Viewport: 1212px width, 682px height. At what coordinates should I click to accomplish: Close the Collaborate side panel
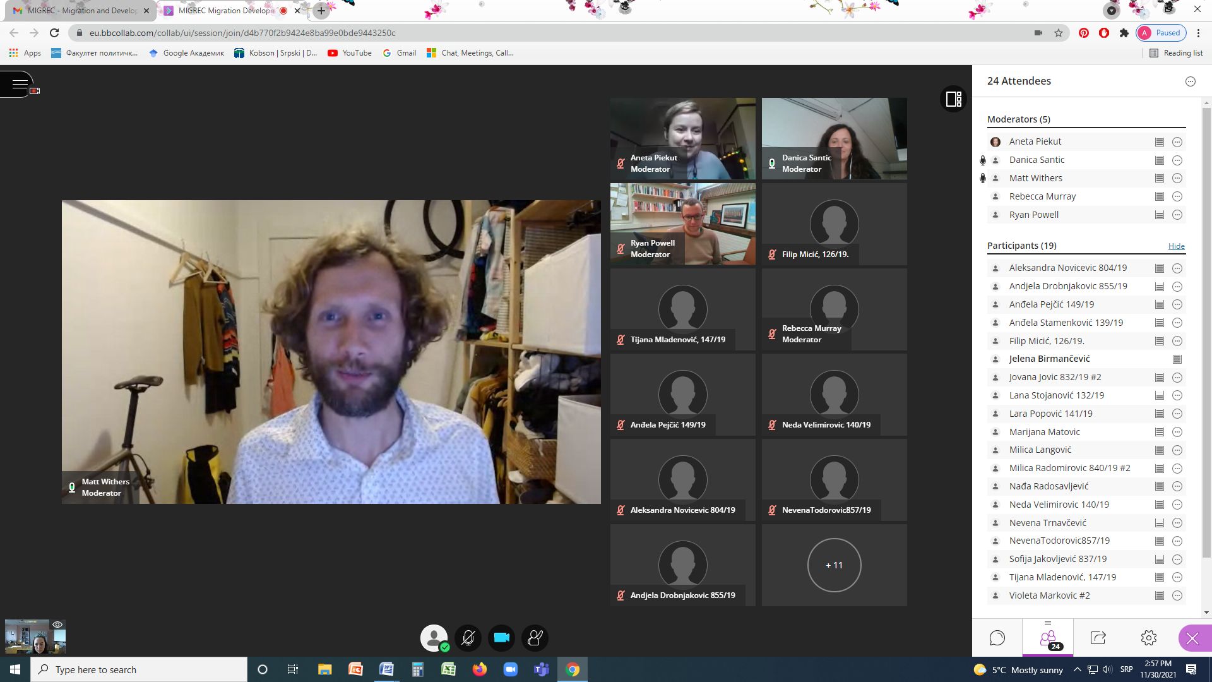tap(1192, 638)
